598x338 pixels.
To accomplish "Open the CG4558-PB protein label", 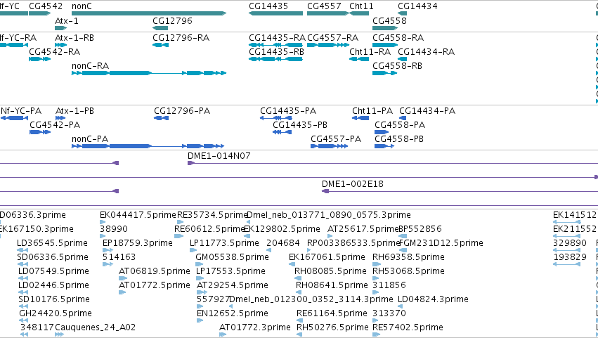I will click(399, 139).
